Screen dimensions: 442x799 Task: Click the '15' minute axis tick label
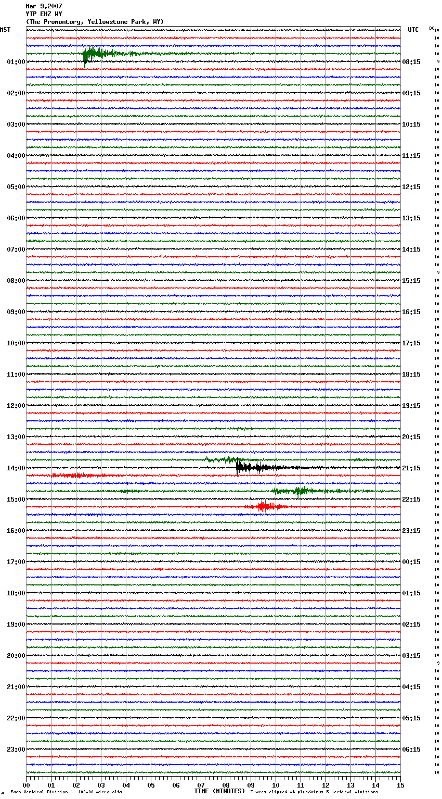[400, 785]
